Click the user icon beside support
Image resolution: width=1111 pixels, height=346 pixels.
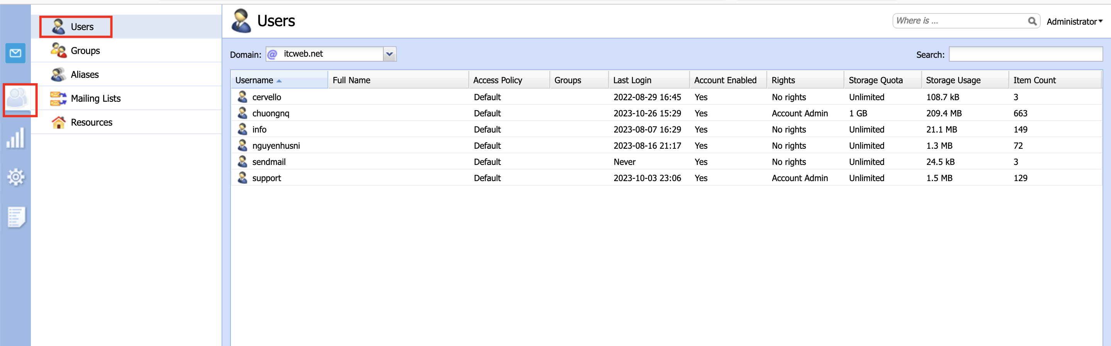pyautogui.click(x=242, y=178)
